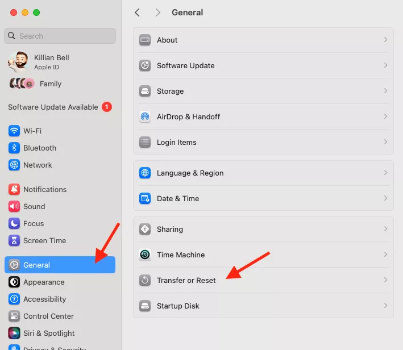This screenshot has height=350, width=403.
Task: Click the Storage disk icon
Action: (145, 91)
